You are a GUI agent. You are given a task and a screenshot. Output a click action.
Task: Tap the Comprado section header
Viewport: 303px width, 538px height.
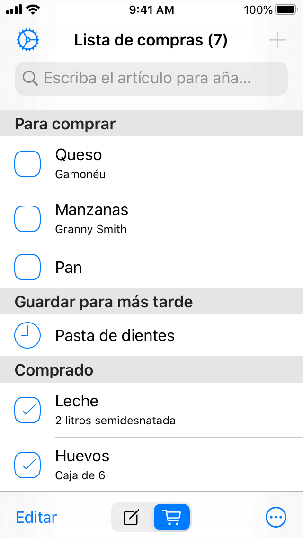54,370
